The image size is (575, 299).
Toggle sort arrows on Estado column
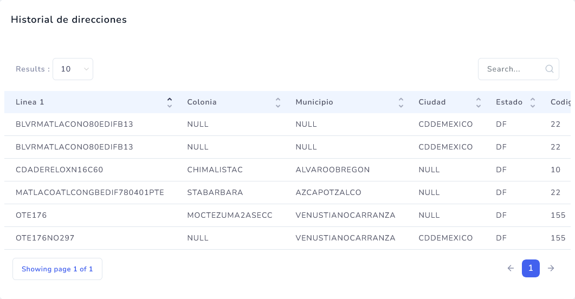click(x=533, y=102)
